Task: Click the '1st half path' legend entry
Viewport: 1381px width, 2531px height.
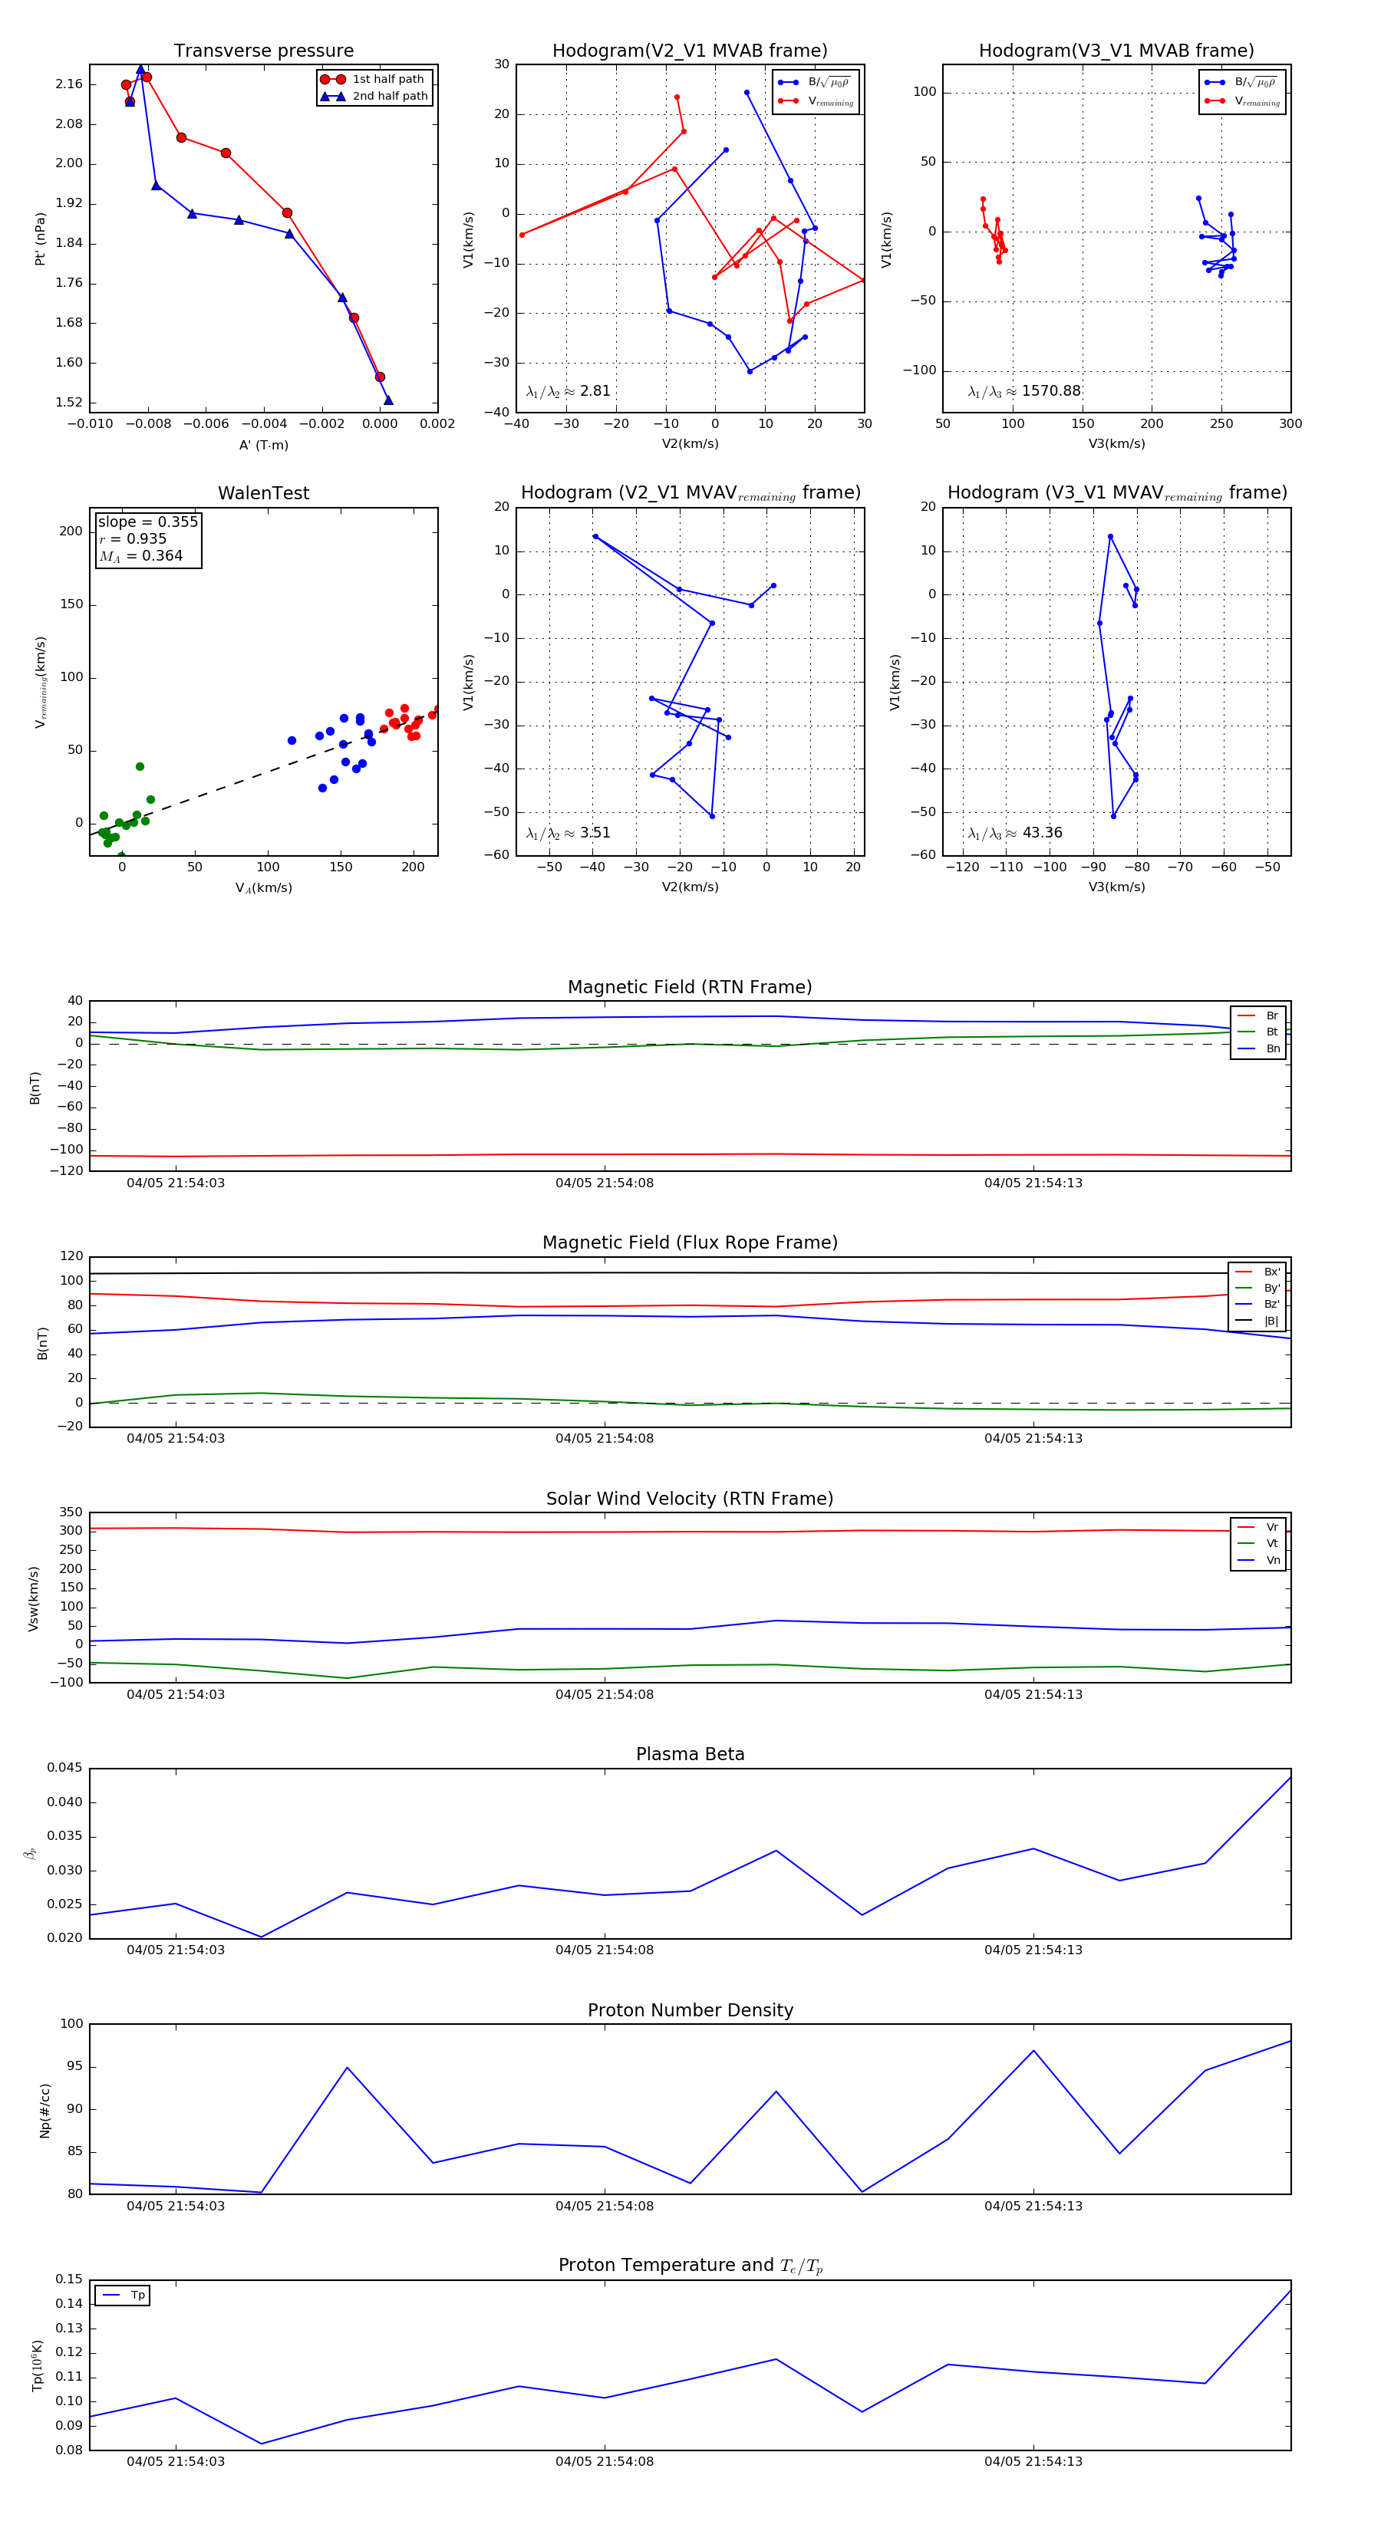Action: (374, 78)
